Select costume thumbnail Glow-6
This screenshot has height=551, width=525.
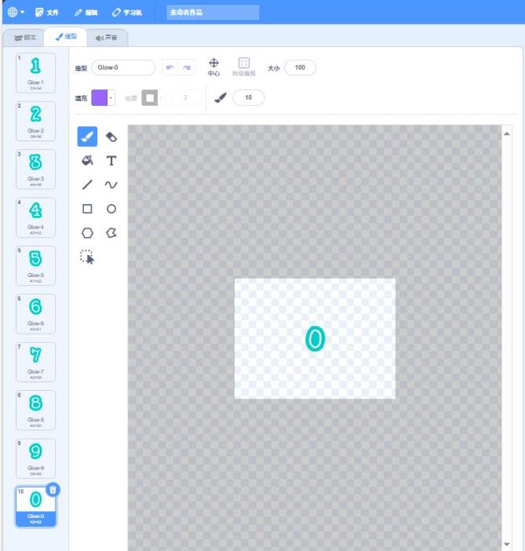click(35, 313)
